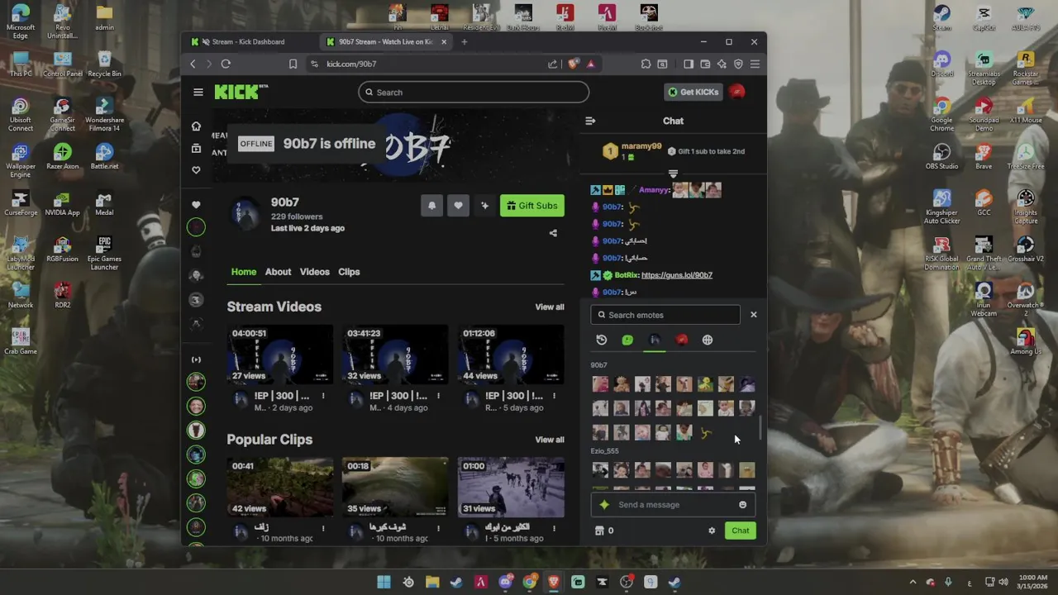Select the Home tab
The width and height of the screenshot is (1058, 595).
pyautogui.click(x=244, y=272)
